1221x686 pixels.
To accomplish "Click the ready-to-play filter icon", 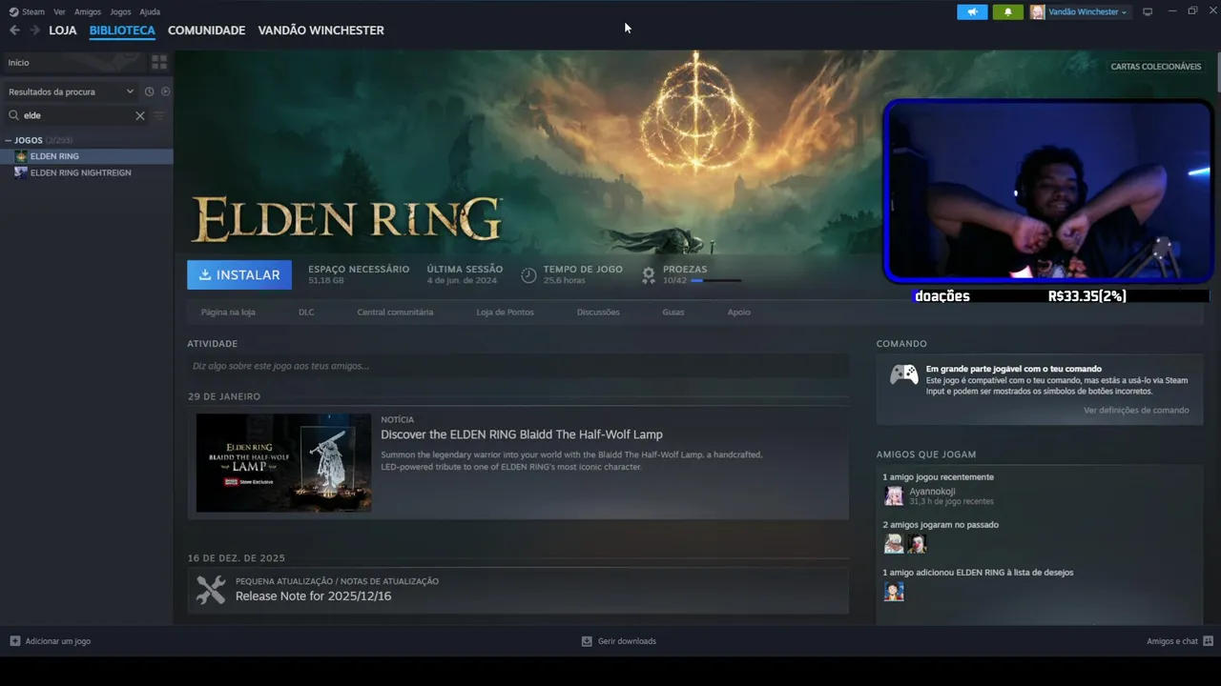I will [165, 91].
